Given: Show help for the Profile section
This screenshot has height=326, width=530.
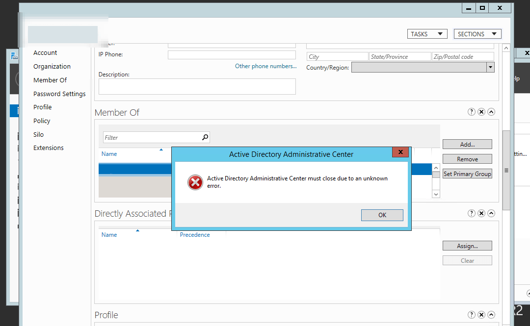Looking at the screenshot, I should point(472,315).
